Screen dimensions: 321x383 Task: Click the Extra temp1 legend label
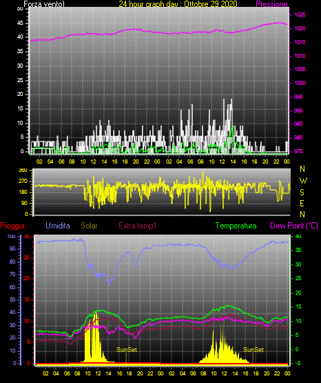(138, 226)
